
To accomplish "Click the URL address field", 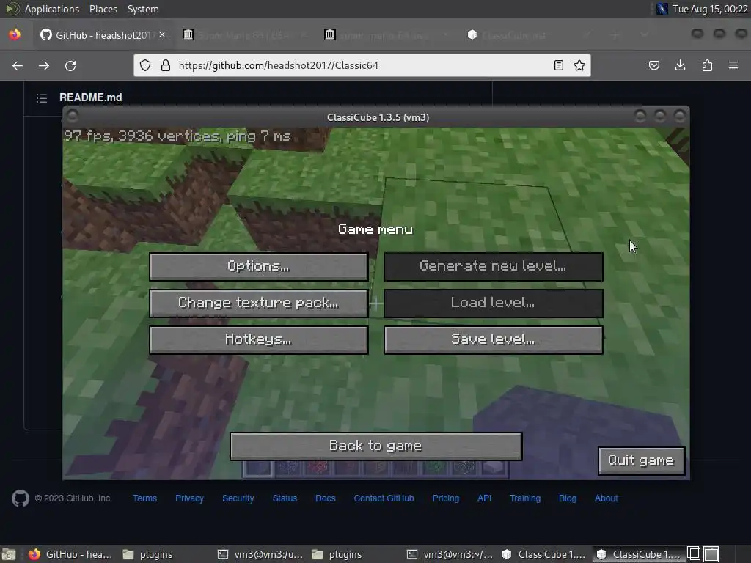I will tap(362, 65).
